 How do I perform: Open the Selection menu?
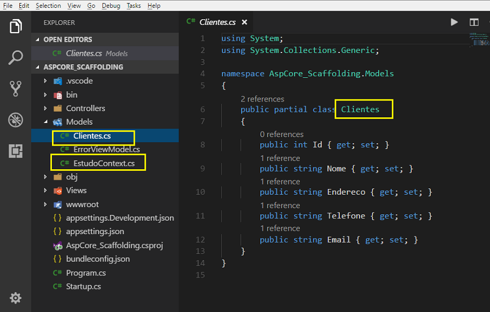[48, 6]
